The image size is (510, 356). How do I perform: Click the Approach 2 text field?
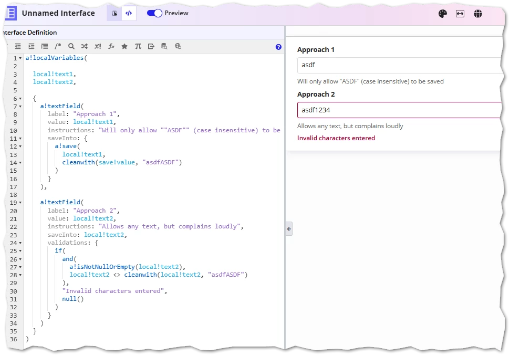click(399, 110)
